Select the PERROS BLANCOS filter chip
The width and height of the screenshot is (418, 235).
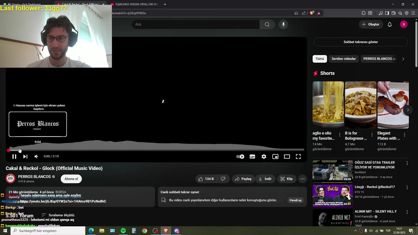(379, 59)
